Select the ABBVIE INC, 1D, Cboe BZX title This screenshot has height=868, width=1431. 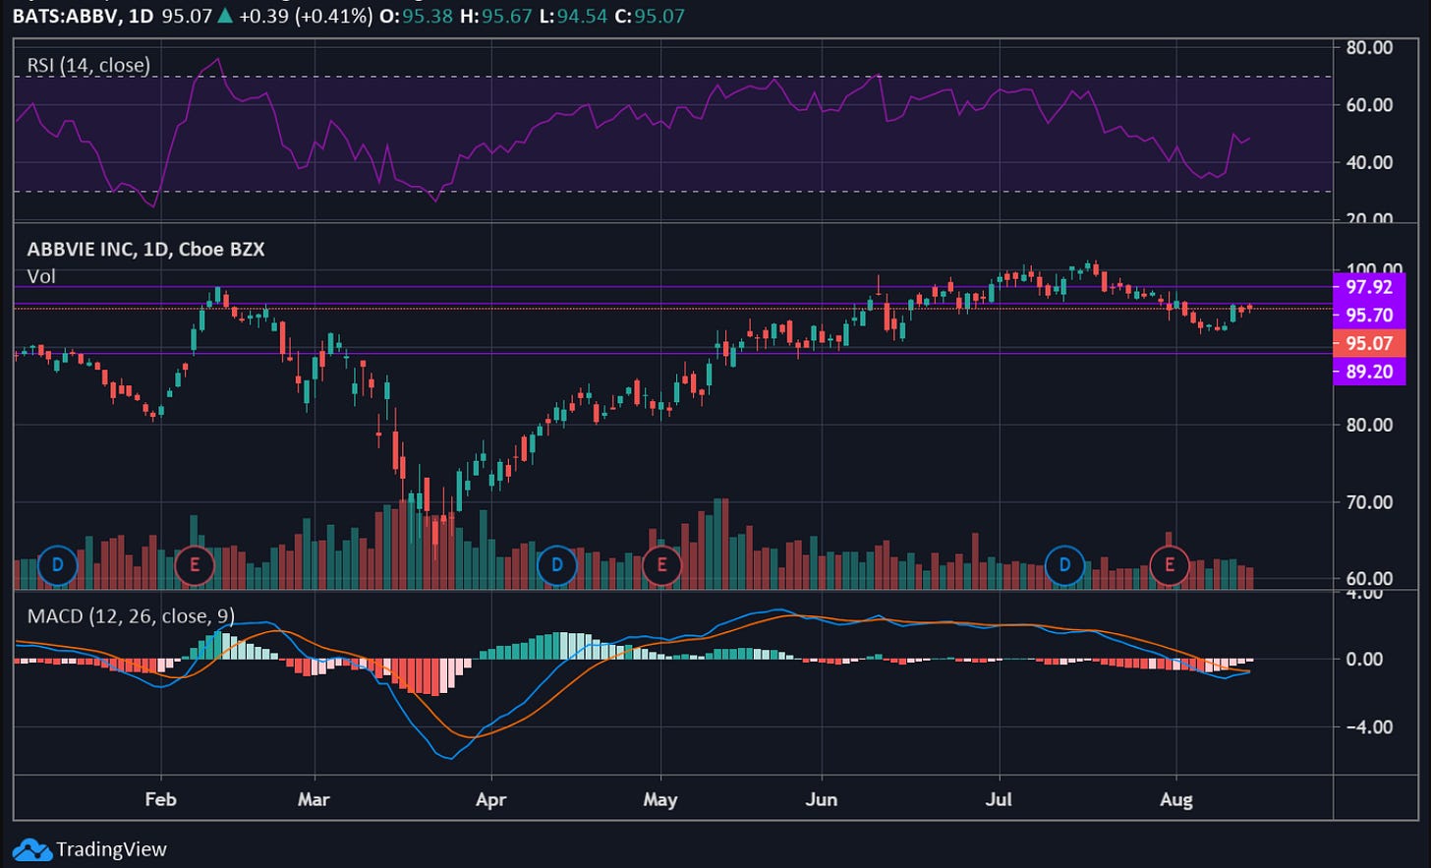pos(145,249)
